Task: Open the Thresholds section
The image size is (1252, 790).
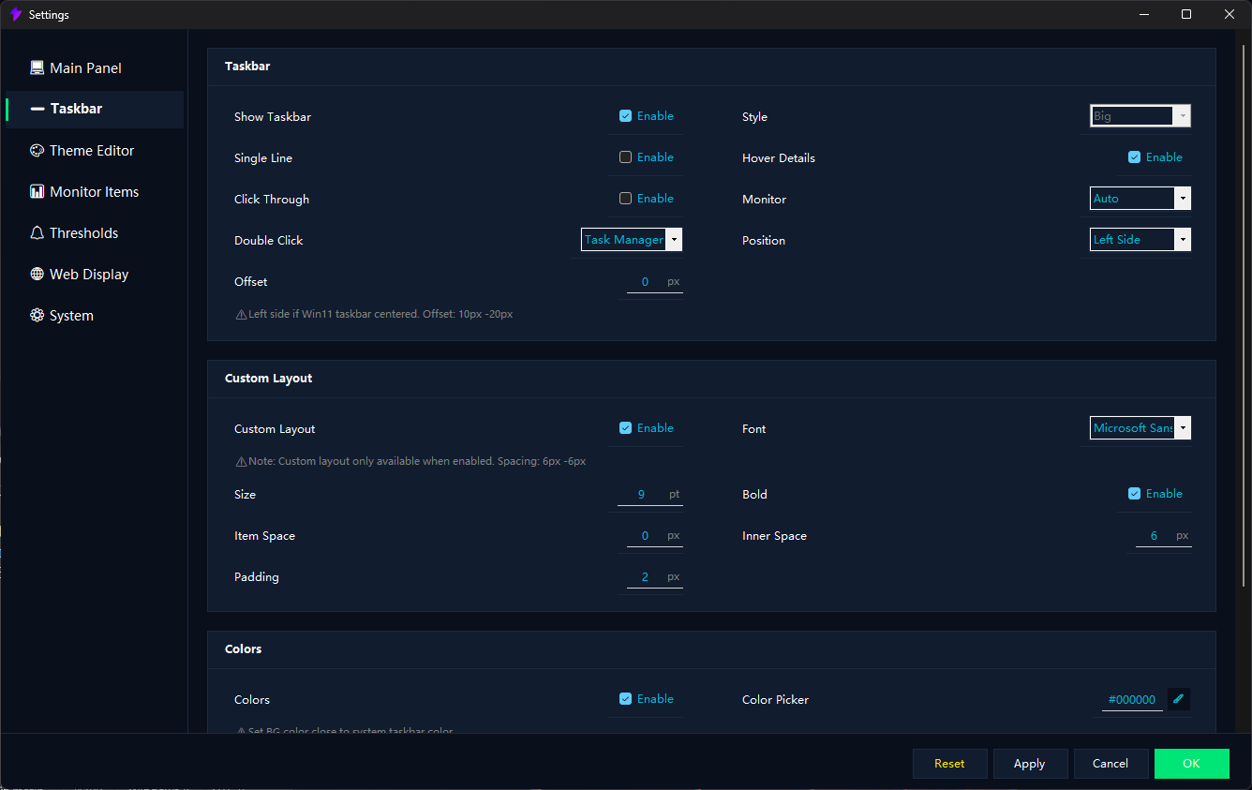Action: coord(94,232)
